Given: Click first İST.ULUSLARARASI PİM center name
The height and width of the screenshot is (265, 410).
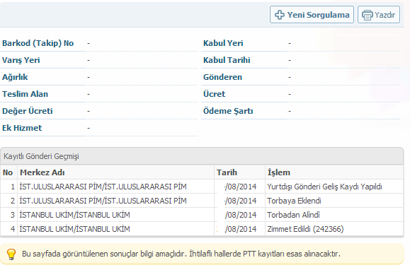Looking at the screenshot, I should [x=103, y=187].
